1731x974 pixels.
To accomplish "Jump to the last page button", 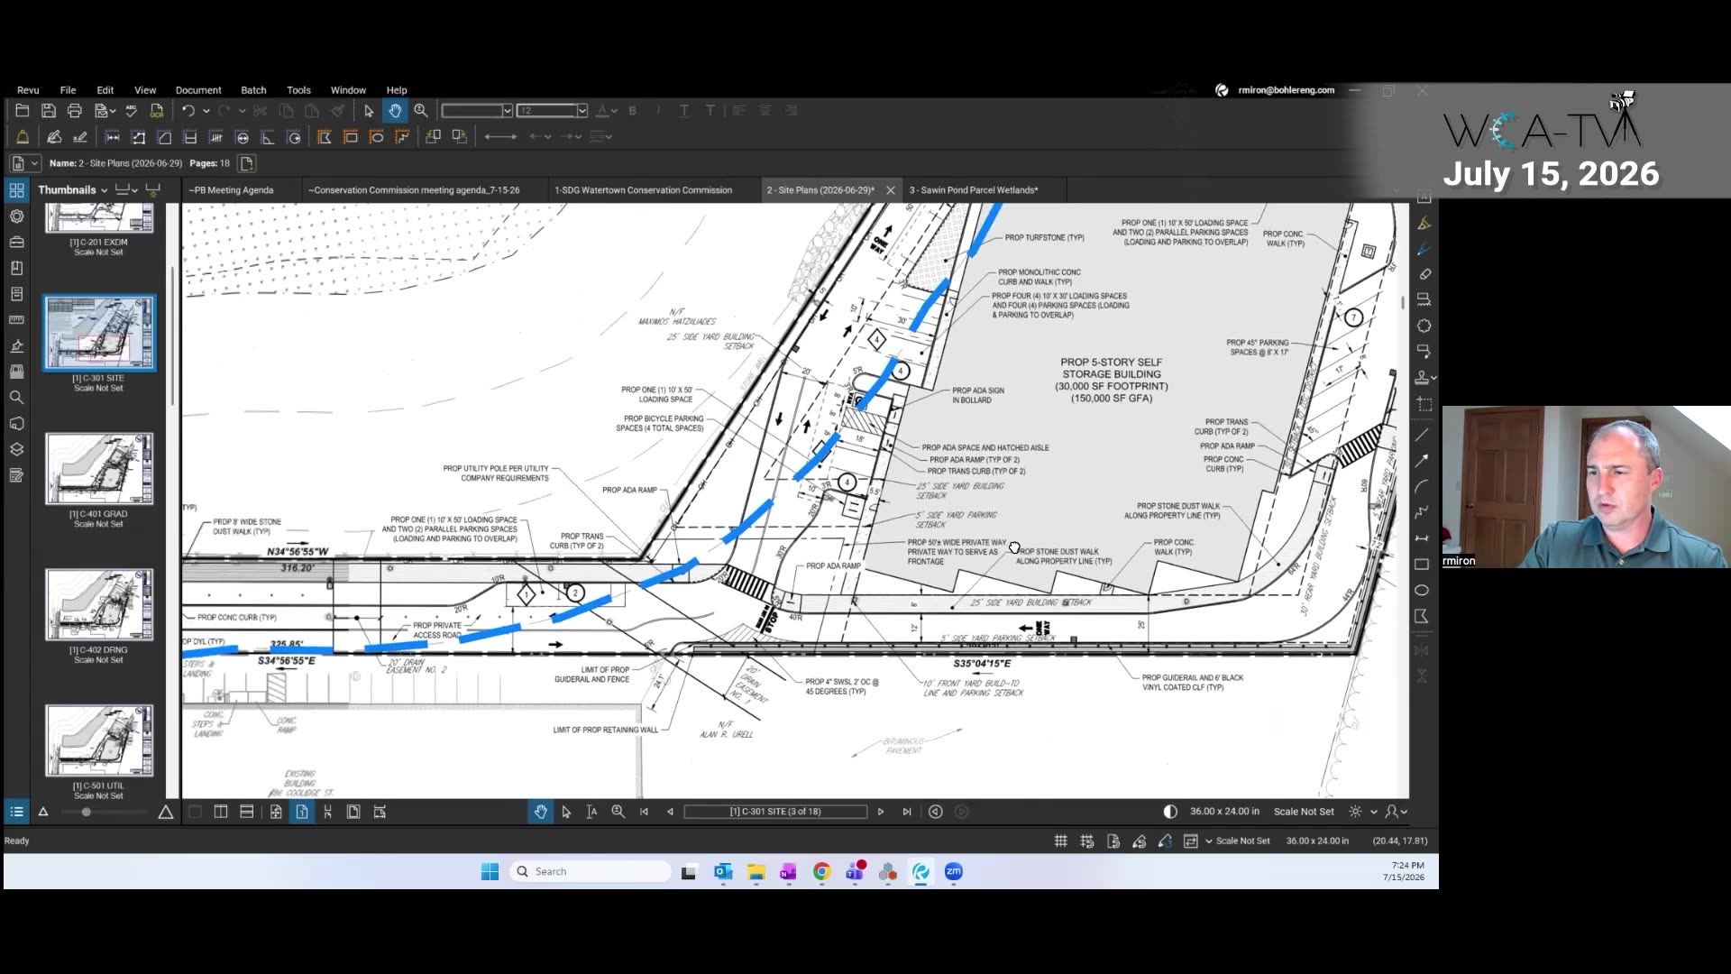I will [907, 812].
